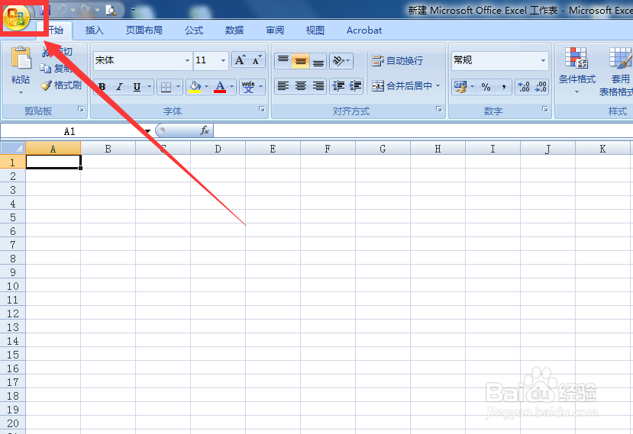Viewport: 633px width, 434px height.
Task: Open the 字体 font dialog launcher
Action: [262, 109]
